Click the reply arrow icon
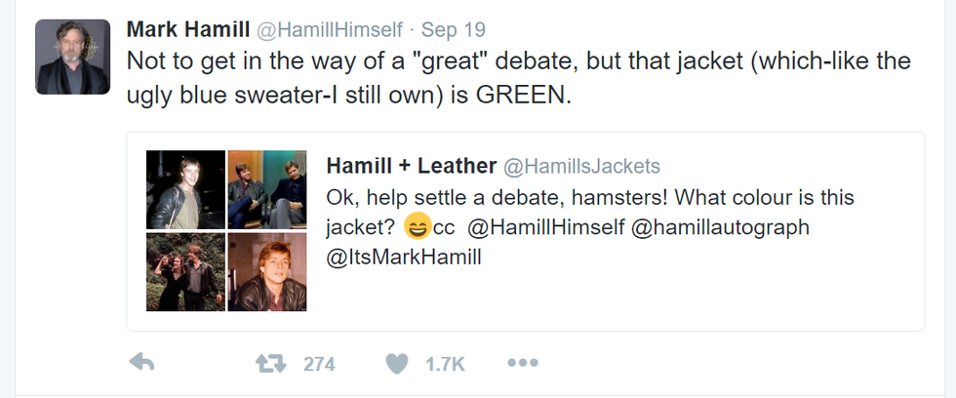Screen dimensions: 956x398 click(142, 363)
